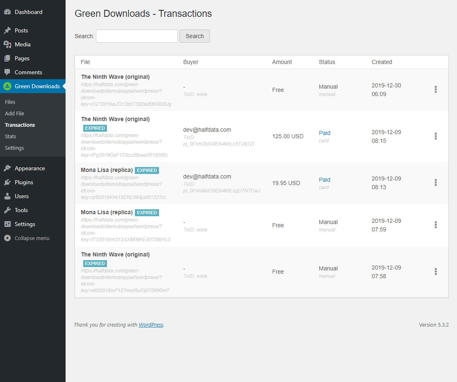Click the Pages icon in sidebar
Viewport: 457px width, 382px height.
point(9,58)
